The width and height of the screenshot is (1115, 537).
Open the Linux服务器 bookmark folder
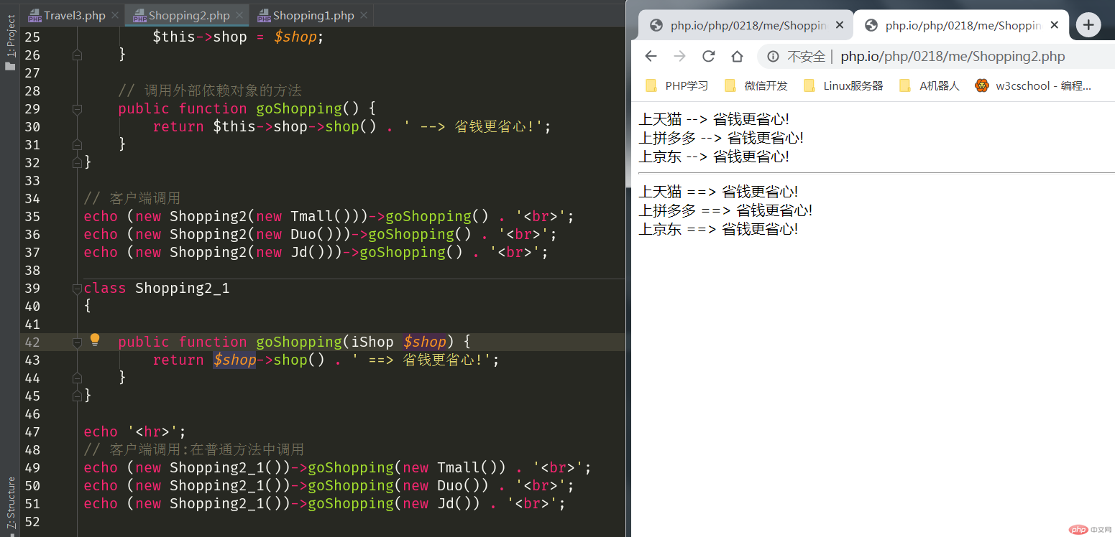(x=843, y=85)
